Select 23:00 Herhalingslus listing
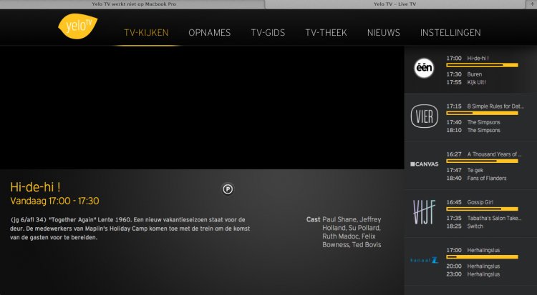 tap(473, 274)
